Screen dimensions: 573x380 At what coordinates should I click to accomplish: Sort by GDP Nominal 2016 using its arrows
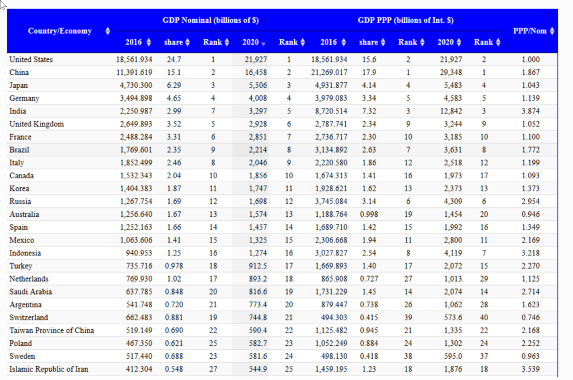[149, 42]
